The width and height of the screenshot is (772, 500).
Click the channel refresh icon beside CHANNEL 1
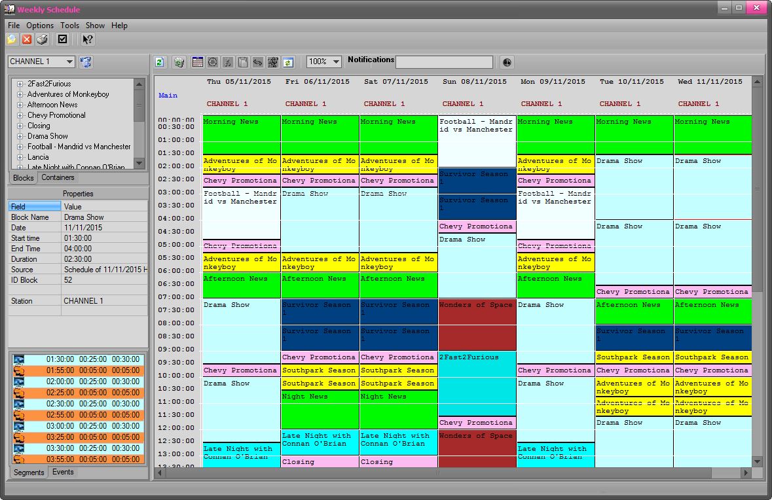(86, 62)
